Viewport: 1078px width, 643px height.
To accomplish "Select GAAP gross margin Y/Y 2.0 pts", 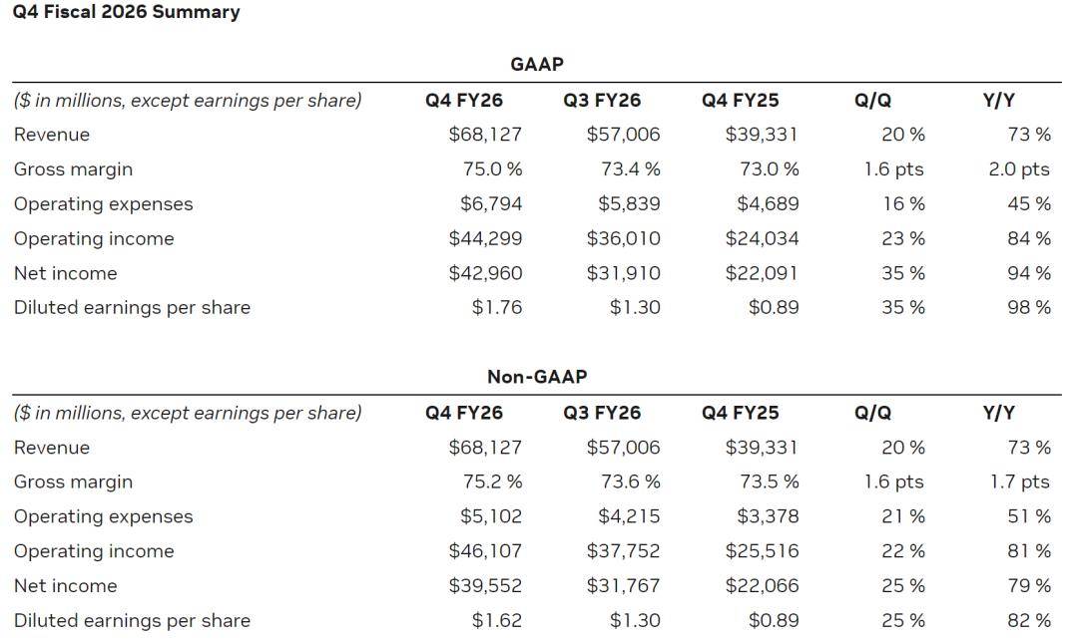I will 1019,169.
